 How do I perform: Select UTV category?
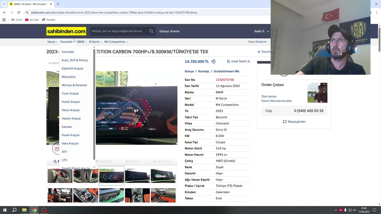(x=64, y=160)
